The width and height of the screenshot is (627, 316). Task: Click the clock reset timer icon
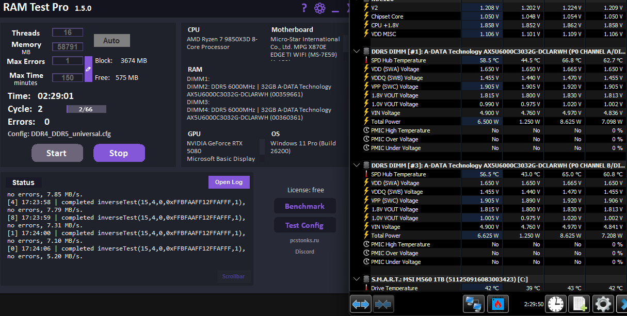click(556, 304)
